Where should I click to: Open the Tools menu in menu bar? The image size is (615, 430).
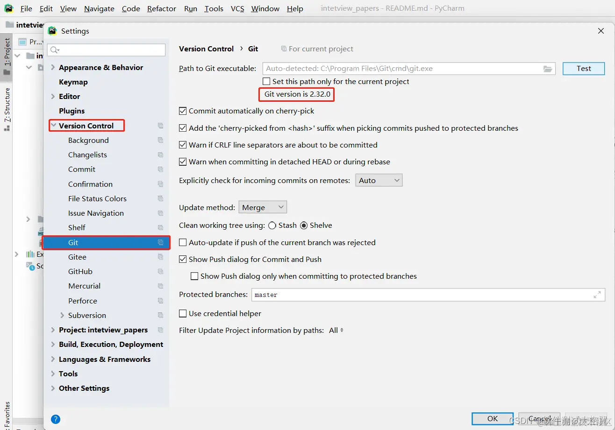(x=214, y=9)
